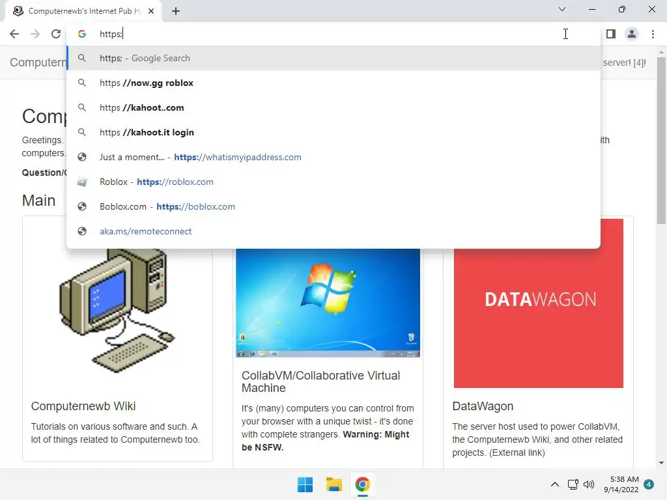Toggle the Chrome side panel icon
The image size is (667, 500).
(x=611, y=34)
